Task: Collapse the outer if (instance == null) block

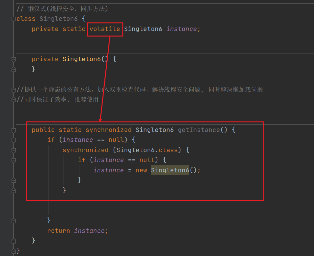Action: (13, 140)
